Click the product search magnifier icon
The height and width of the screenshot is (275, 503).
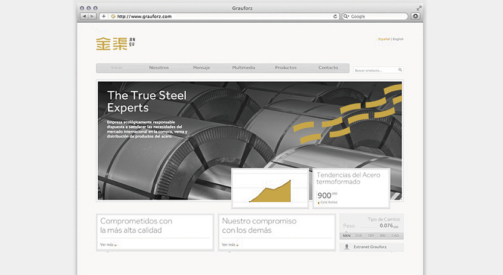[x=400, y=70]
